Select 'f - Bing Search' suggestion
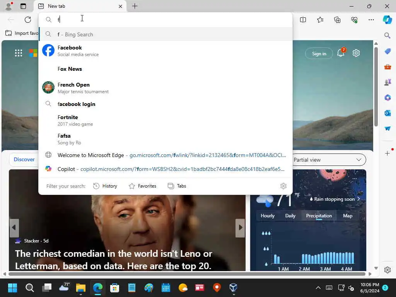396x297 pixels. point(166,34)
